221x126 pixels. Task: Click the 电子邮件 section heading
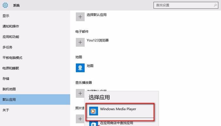click(x=82, y=31)
